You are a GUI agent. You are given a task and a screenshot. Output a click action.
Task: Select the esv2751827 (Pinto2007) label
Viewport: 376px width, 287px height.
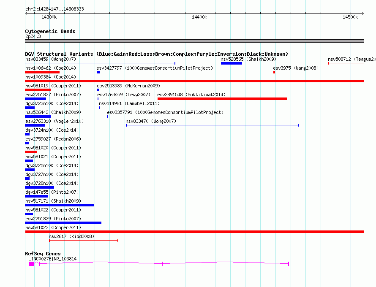tap(53, 95)
